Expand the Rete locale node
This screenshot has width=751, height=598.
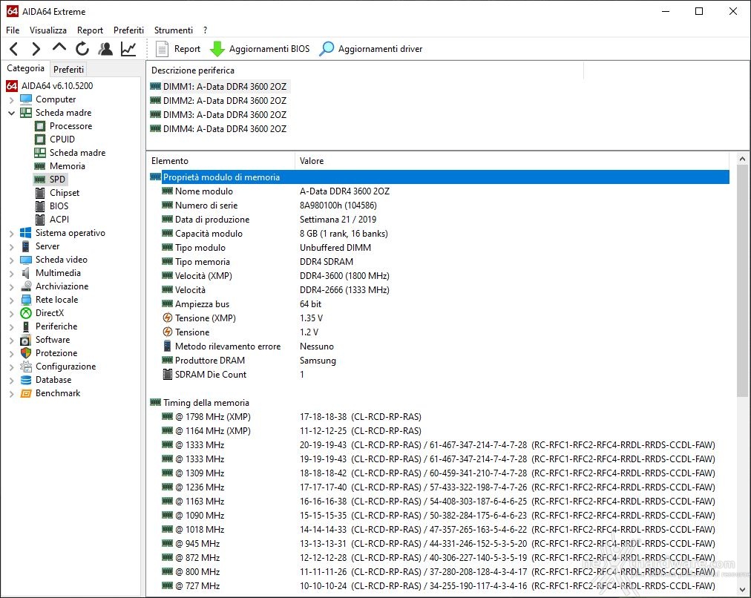click(x=11, y=300)
